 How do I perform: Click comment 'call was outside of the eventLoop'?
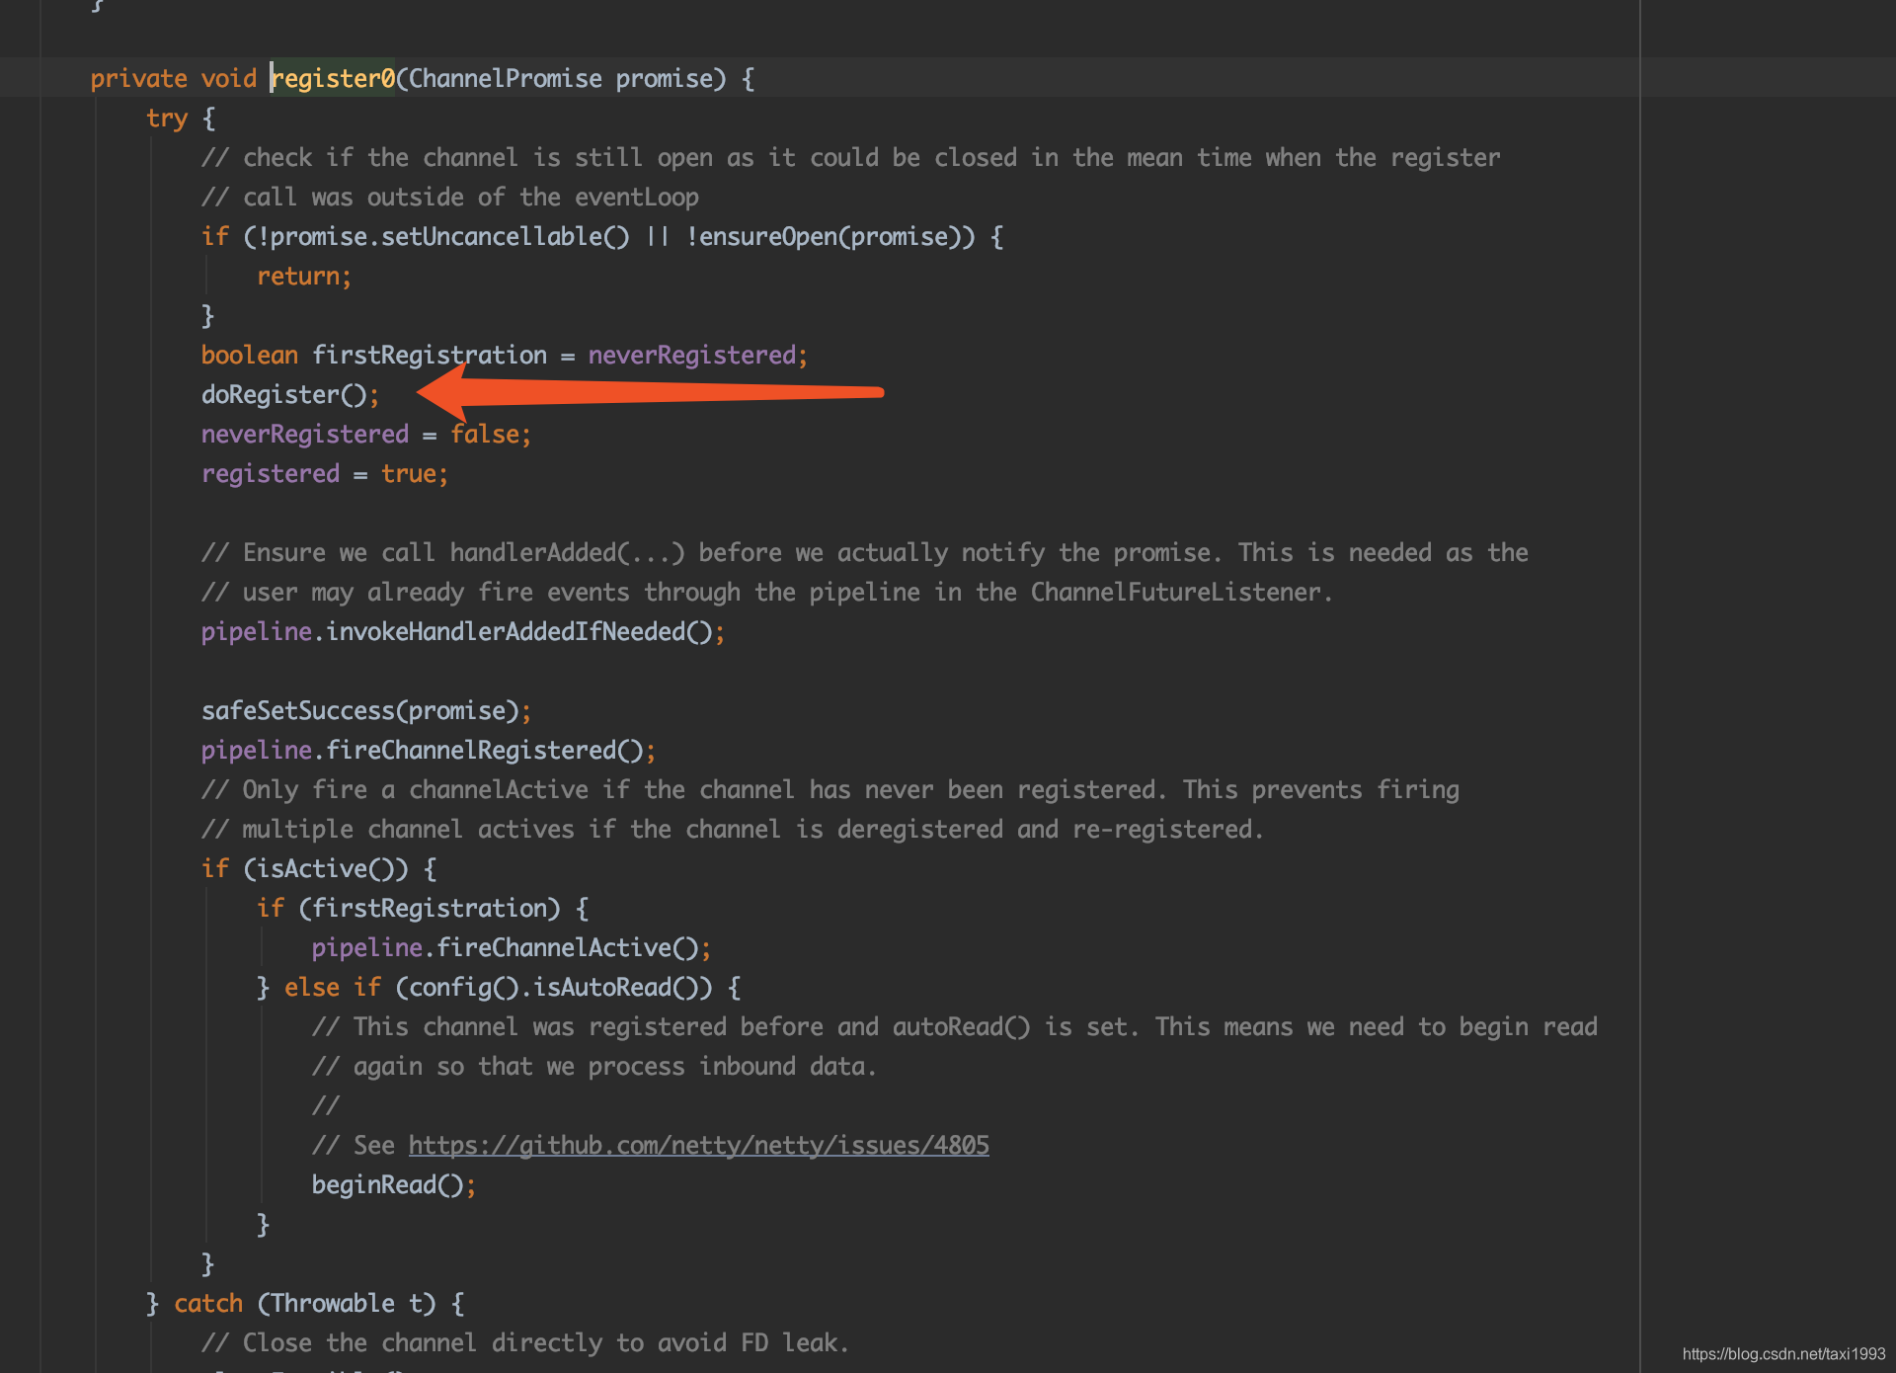coord(450,198)
